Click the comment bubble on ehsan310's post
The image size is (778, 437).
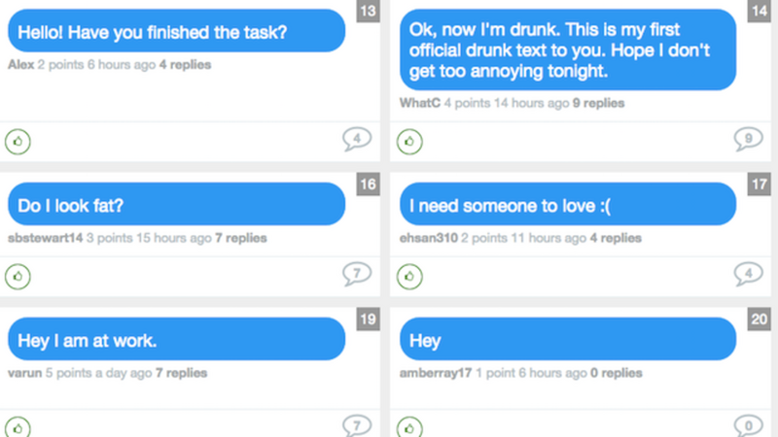point(748,274)
